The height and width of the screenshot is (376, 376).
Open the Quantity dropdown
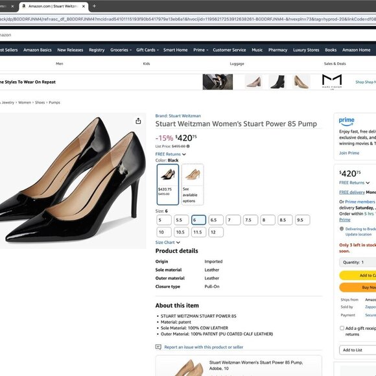pyautogui.click(x=358, y=262)
